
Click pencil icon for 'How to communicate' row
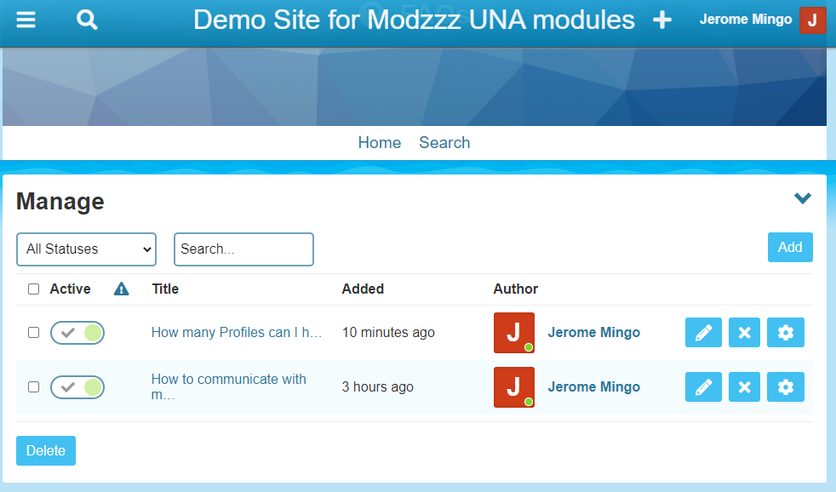(703, 387)
